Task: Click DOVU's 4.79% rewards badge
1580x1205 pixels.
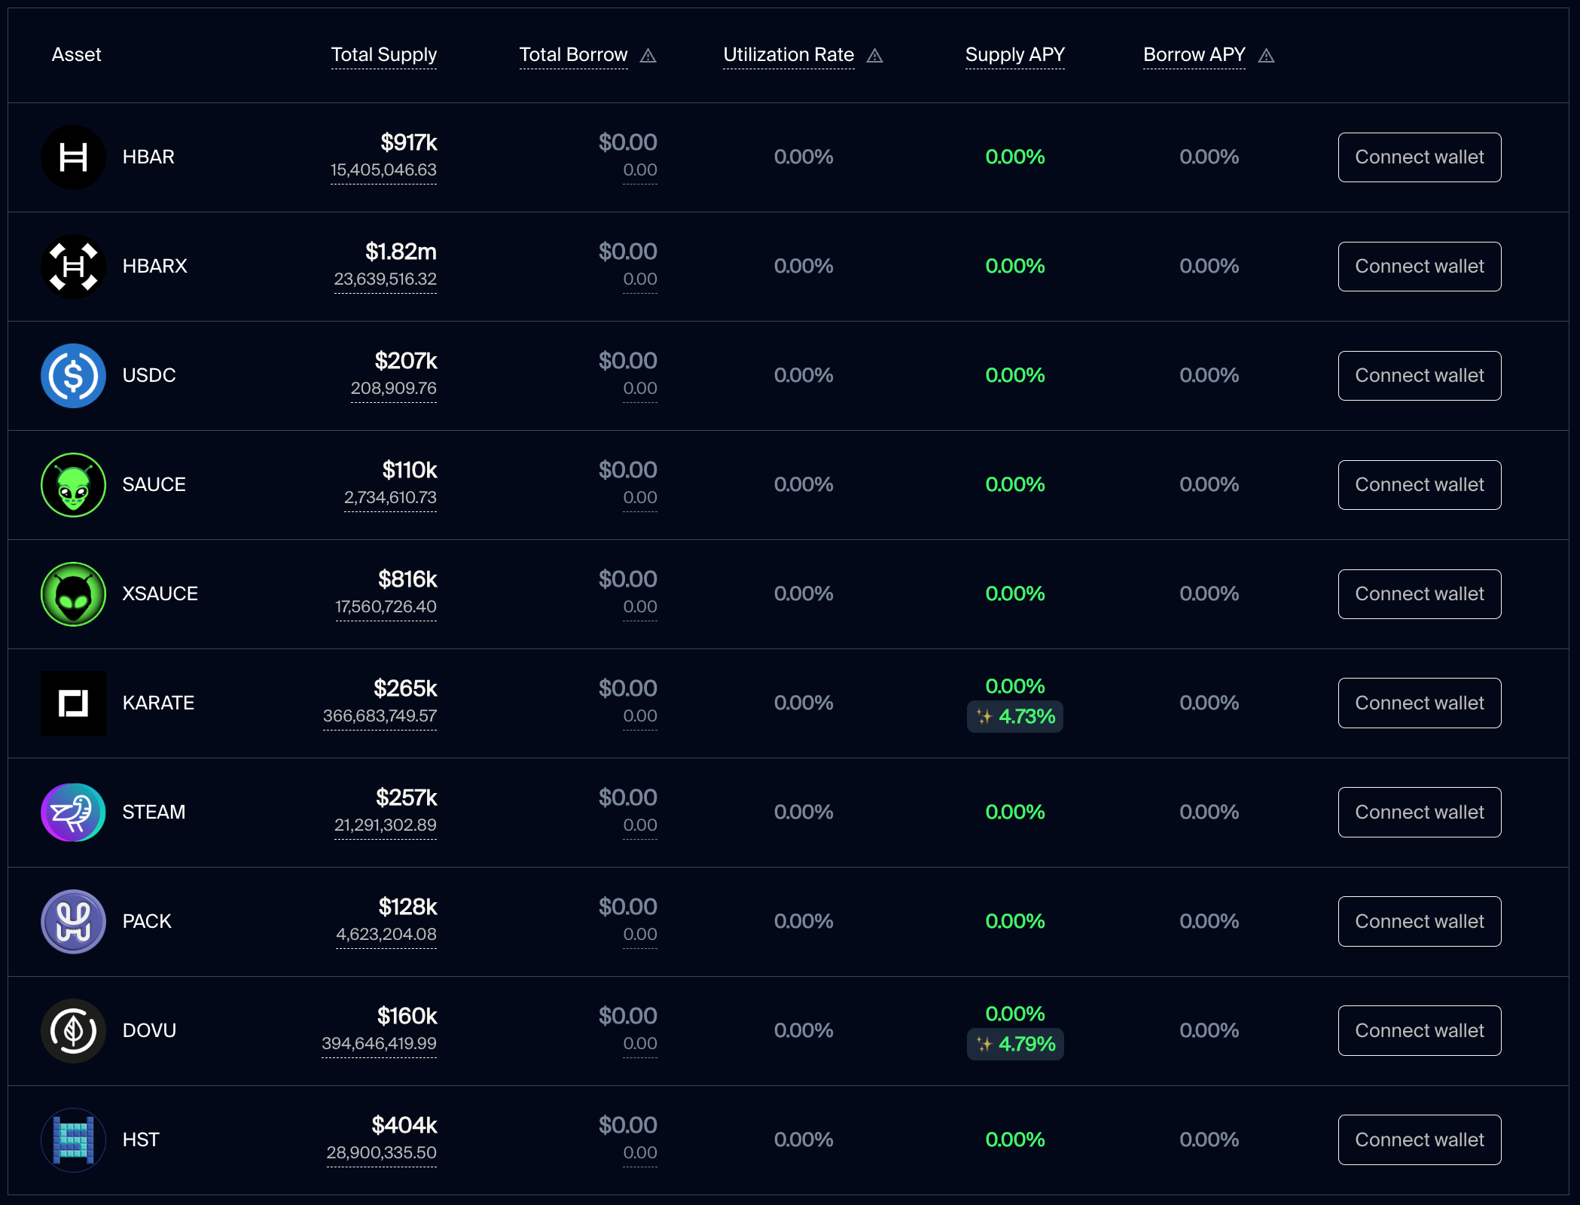Action: pos(1015,1045)
